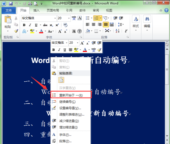Click the Format Painter brush in ribbon

[16, 31]
